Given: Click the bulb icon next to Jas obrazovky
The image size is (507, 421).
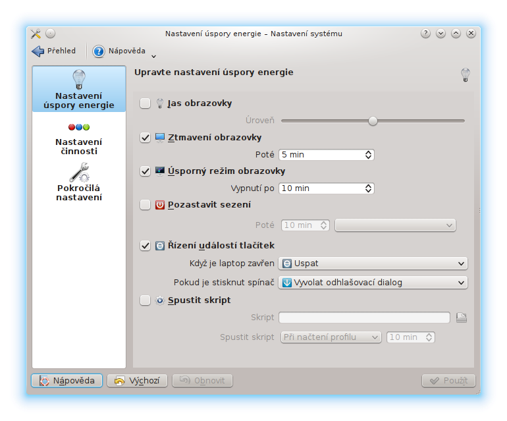Looking at the screenshot, I should 160,103.
